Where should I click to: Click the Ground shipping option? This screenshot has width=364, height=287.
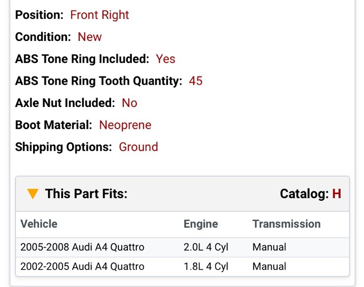point(138,147)
